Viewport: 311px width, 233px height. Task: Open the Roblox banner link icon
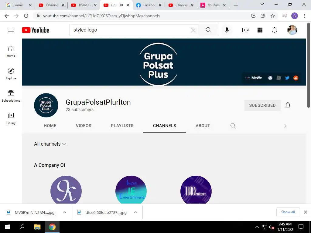click(x=279, y=78)
